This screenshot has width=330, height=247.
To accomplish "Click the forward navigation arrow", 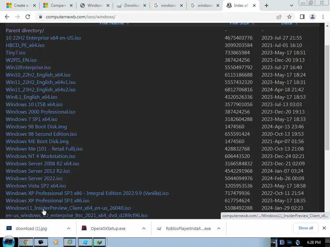I will (17, 17).
